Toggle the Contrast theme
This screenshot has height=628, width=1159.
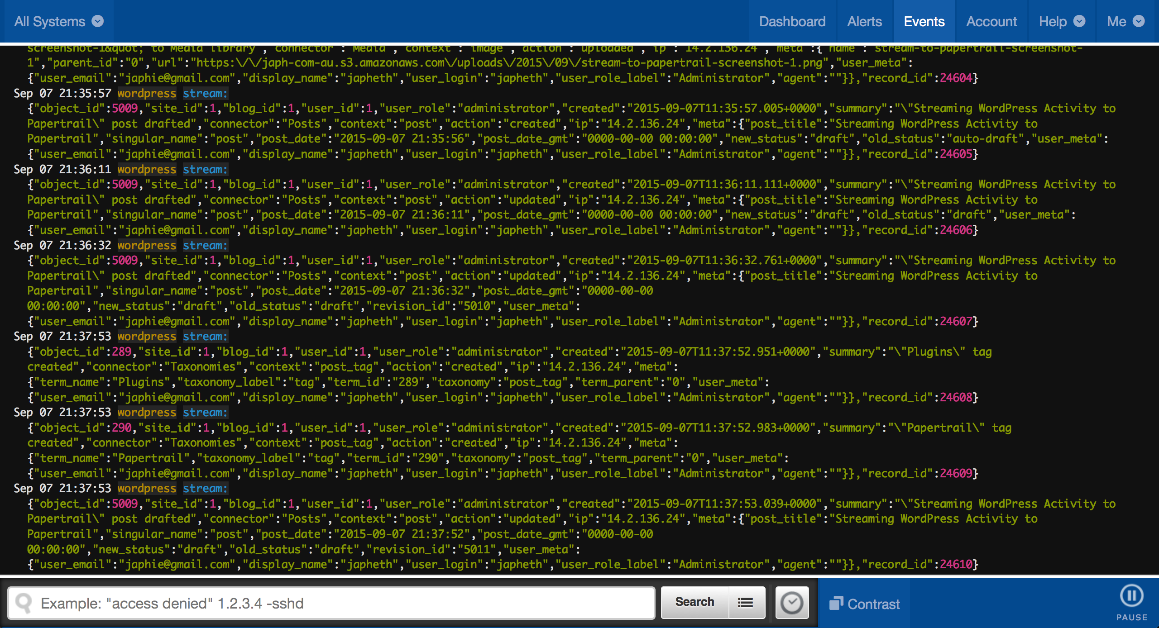[x=864, y=604]
